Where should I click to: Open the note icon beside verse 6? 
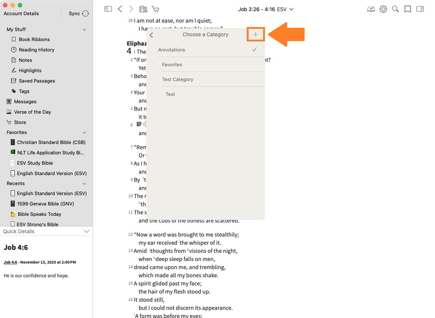139,124
